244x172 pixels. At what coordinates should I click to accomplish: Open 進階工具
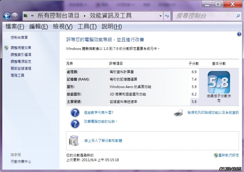pyautogui.click(x=18, y=76)
